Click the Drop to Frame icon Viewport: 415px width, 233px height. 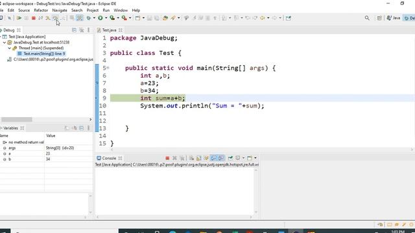(x=72, y=18)
